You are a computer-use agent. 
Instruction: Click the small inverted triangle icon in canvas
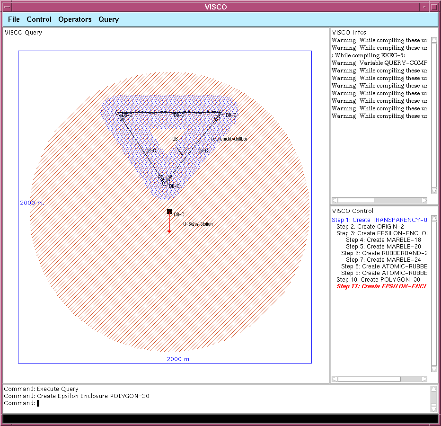point(182,151)
